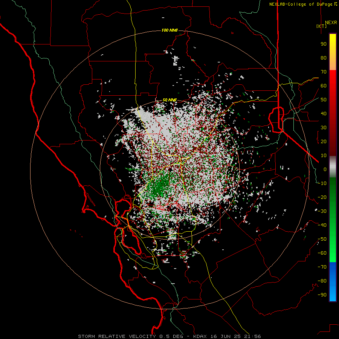Click the NEXLAB-College of DuPage title text
The image size is (339, 339).
click(303, 4)
